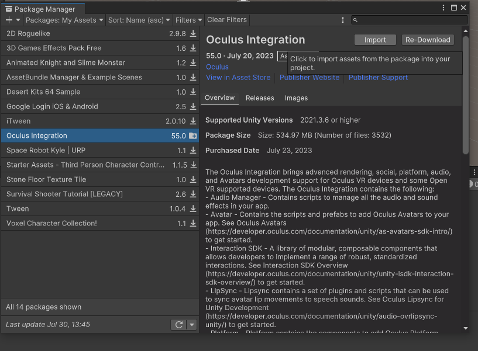Select Google Login iOS & Android row

pyautogui.click(x=100, y=106)
